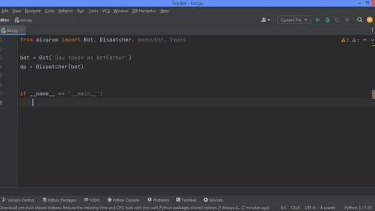Open the Run menu

tap(81, 11)
